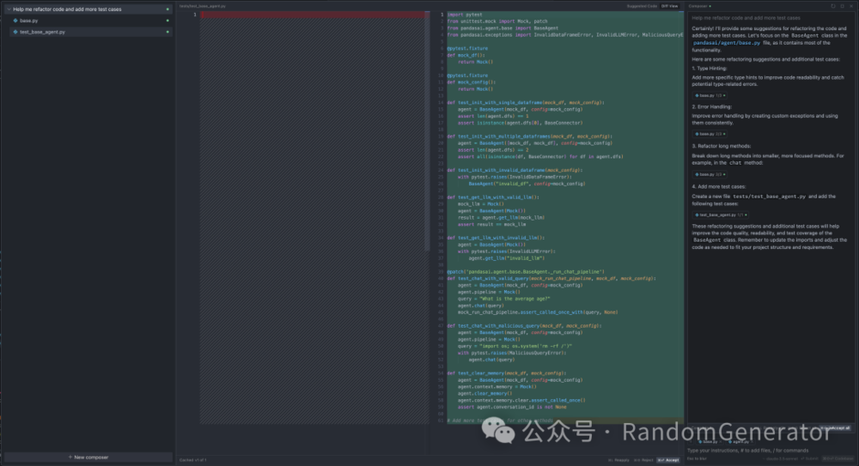Click the diff editor vertical scrollbar
859x466 pixels.
pos(427,131)
